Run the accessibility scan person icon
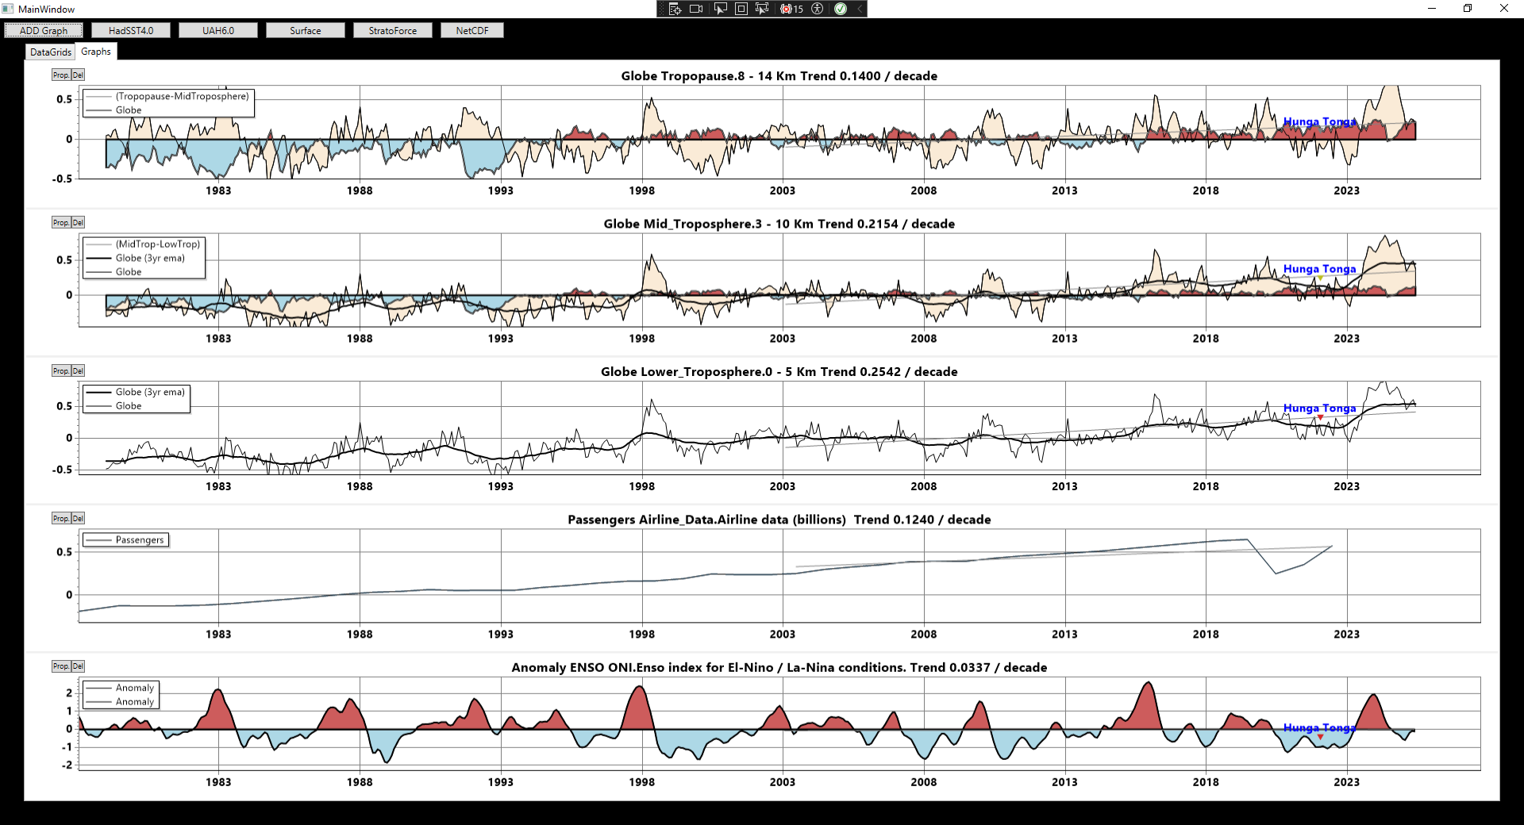1524x825 pixels. (817, 9)
